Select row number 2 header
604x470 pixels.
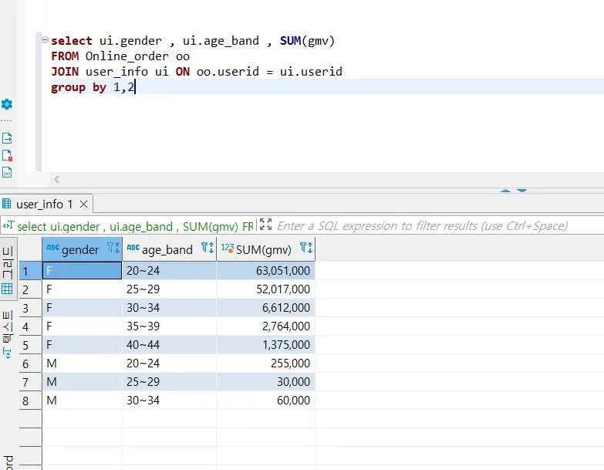pyautogui.click(x=30, y=289)
